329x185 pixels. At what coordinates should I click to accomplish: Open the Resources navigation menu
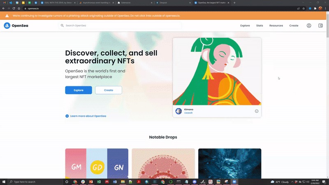[x=276, y=25]
